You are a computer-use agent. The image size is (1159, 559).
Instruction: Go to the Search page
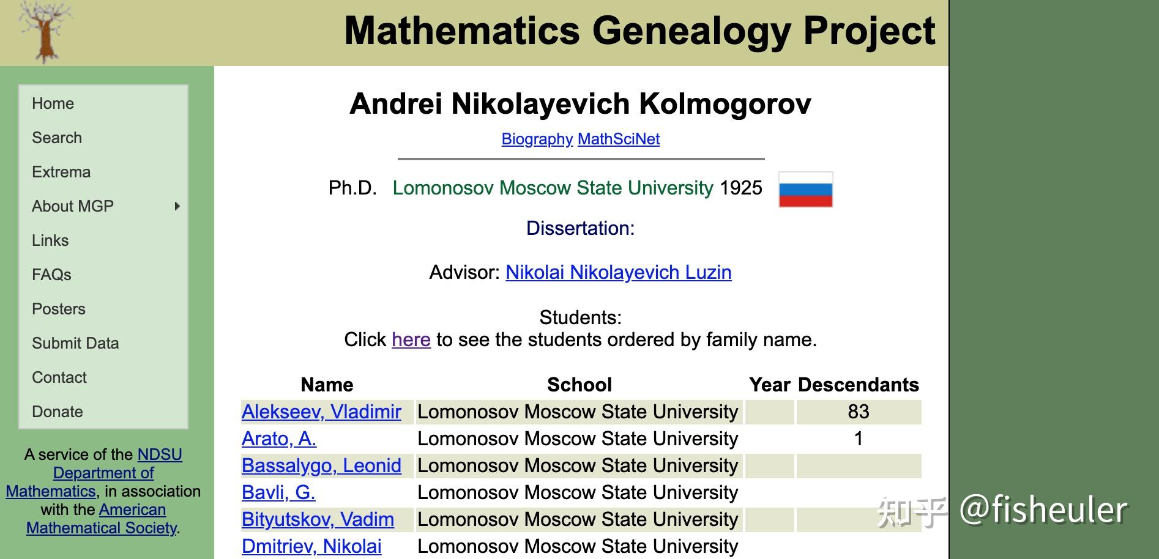pyautogui.click(x=57, y=138)
